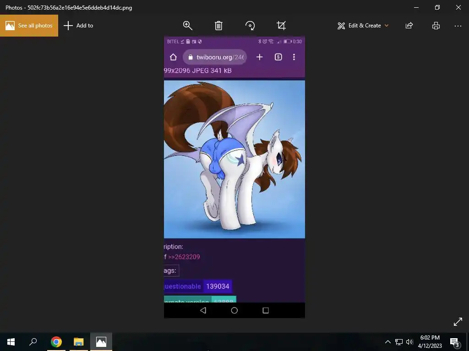Select the Zoom magnifier icon

187,26
